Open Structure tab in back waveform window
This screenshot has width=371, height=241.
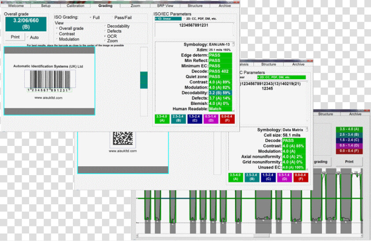326,114
